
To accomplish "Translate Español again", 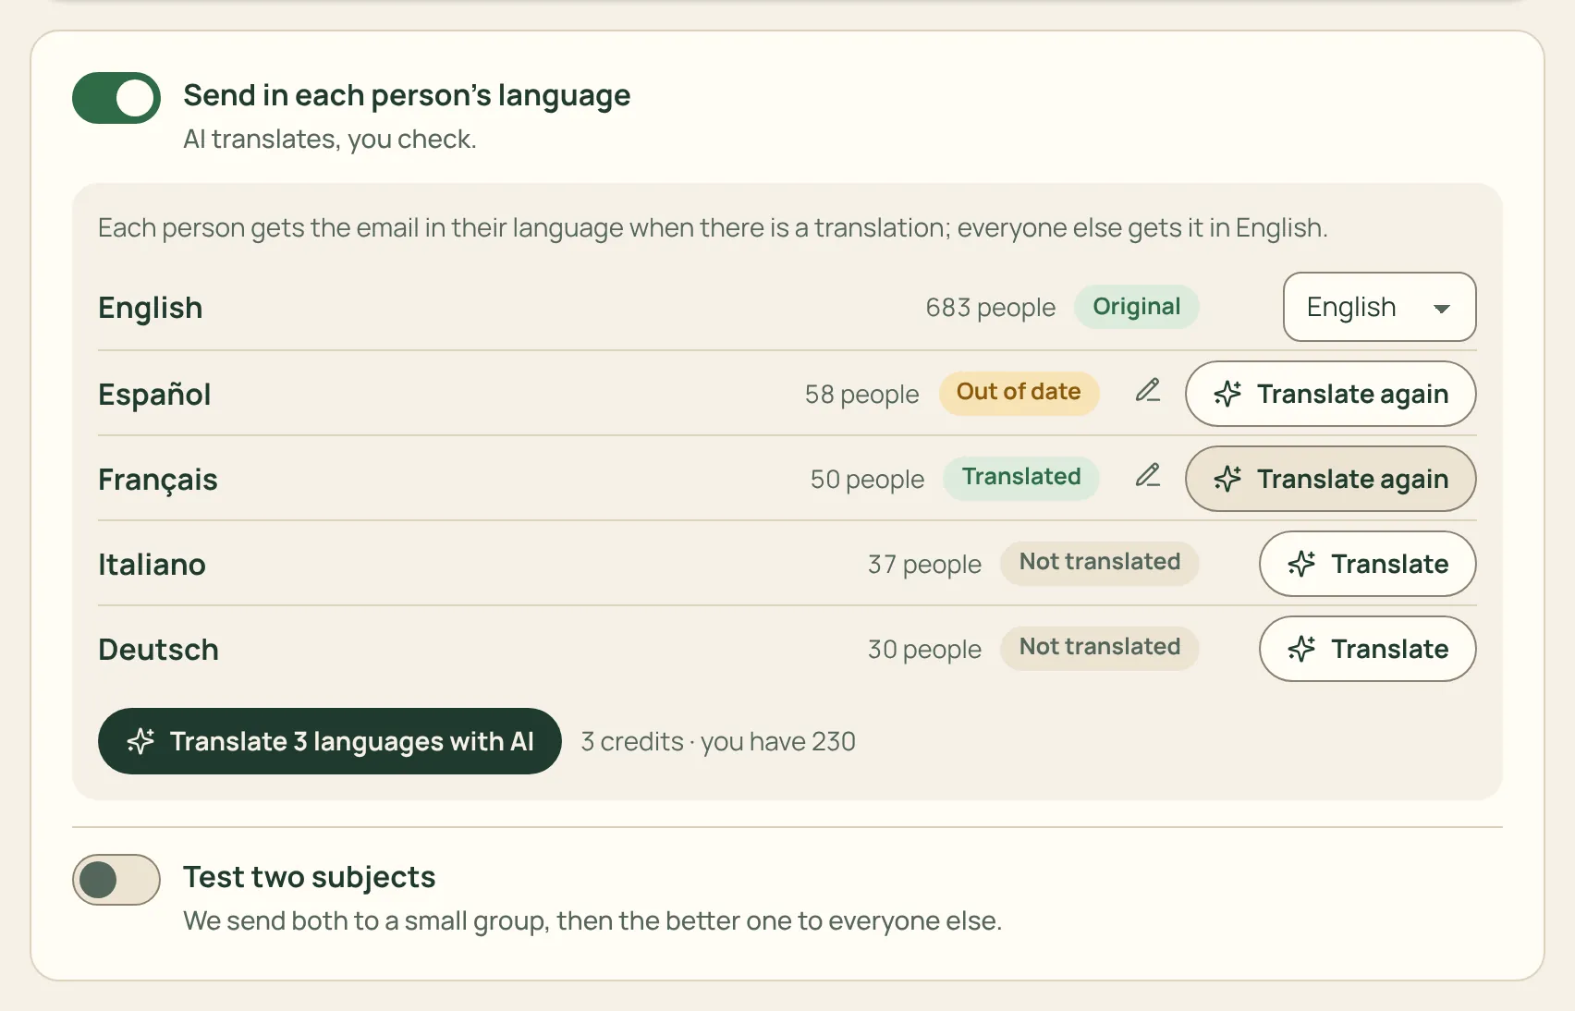I will tap(1330, 394).
